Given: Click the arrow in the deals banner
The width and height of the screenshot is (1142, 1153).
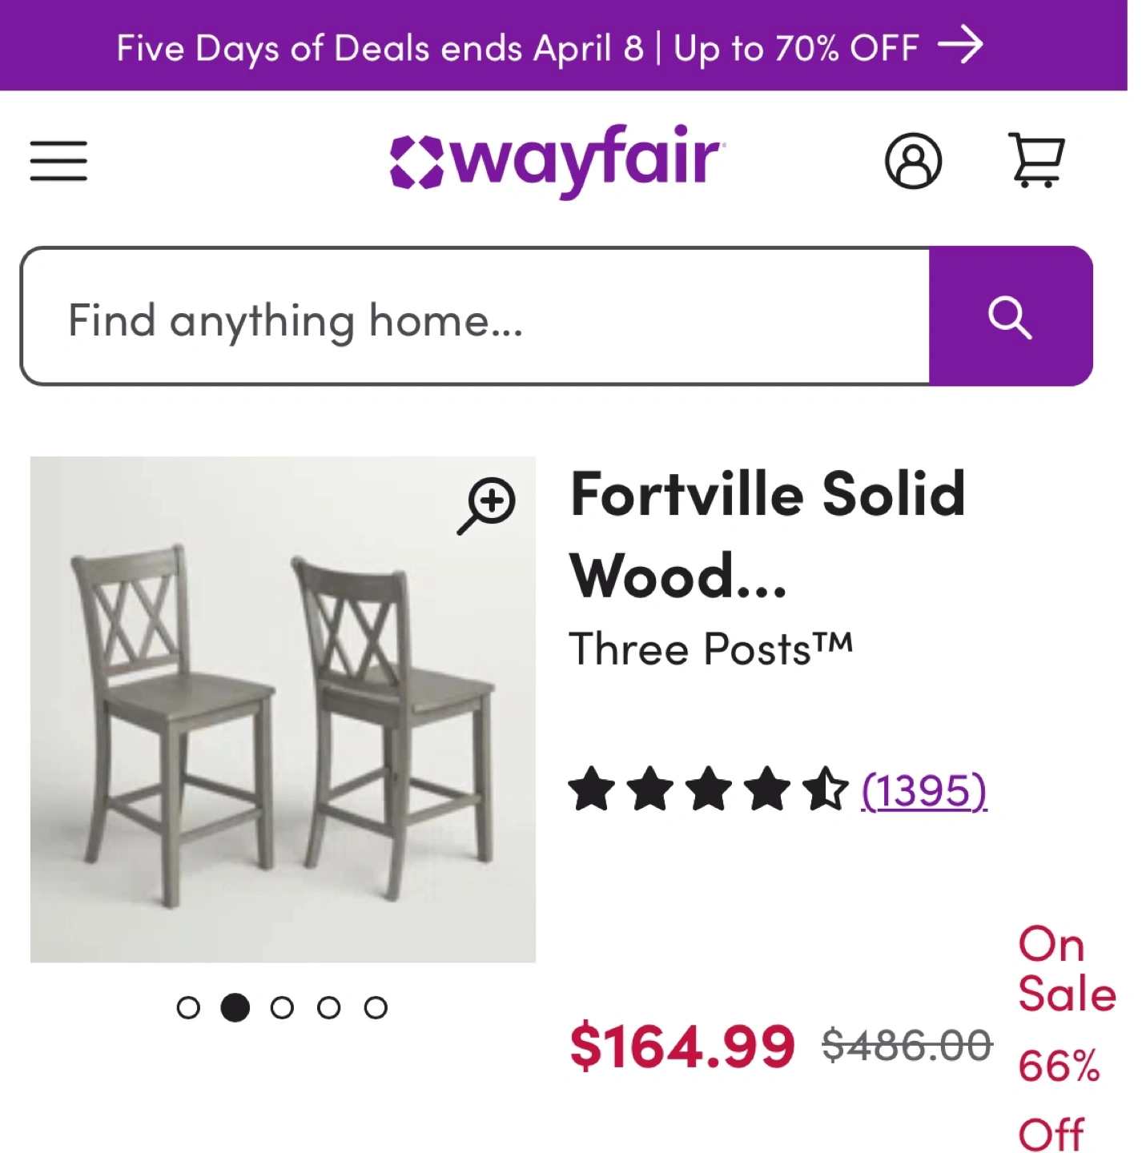Looking at the screenshot, I should point(960,46).
